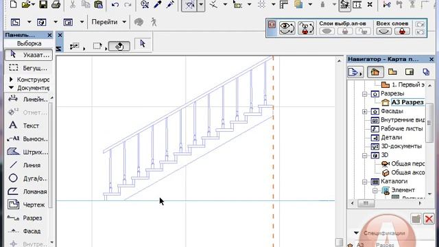
Task: Close the Панель toolbox panel
Action: (49, 35)
